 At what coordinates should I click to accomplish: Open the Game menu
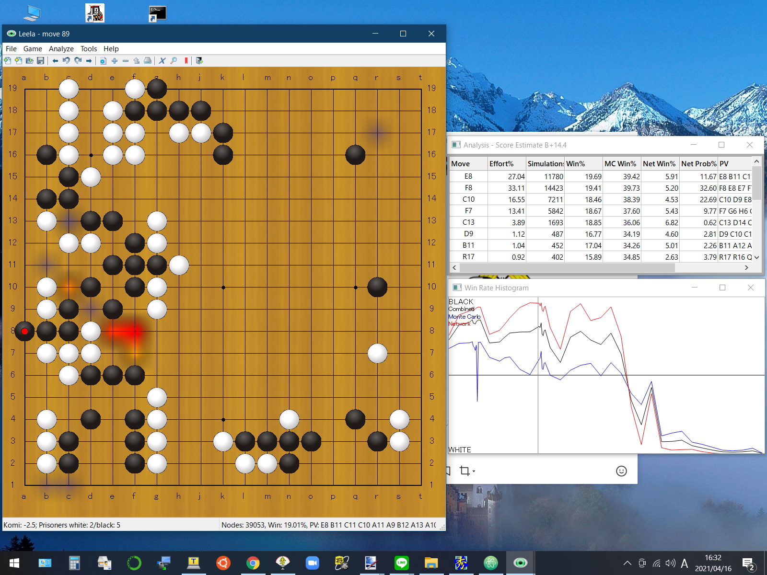[33, 49]
